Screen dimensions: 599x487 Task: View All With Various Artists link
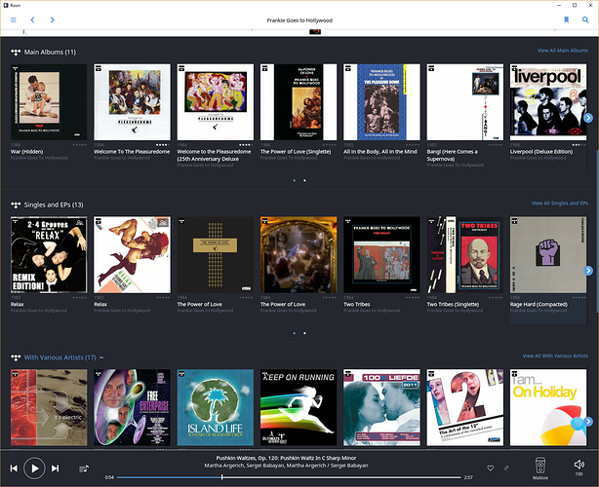point(555,356)
